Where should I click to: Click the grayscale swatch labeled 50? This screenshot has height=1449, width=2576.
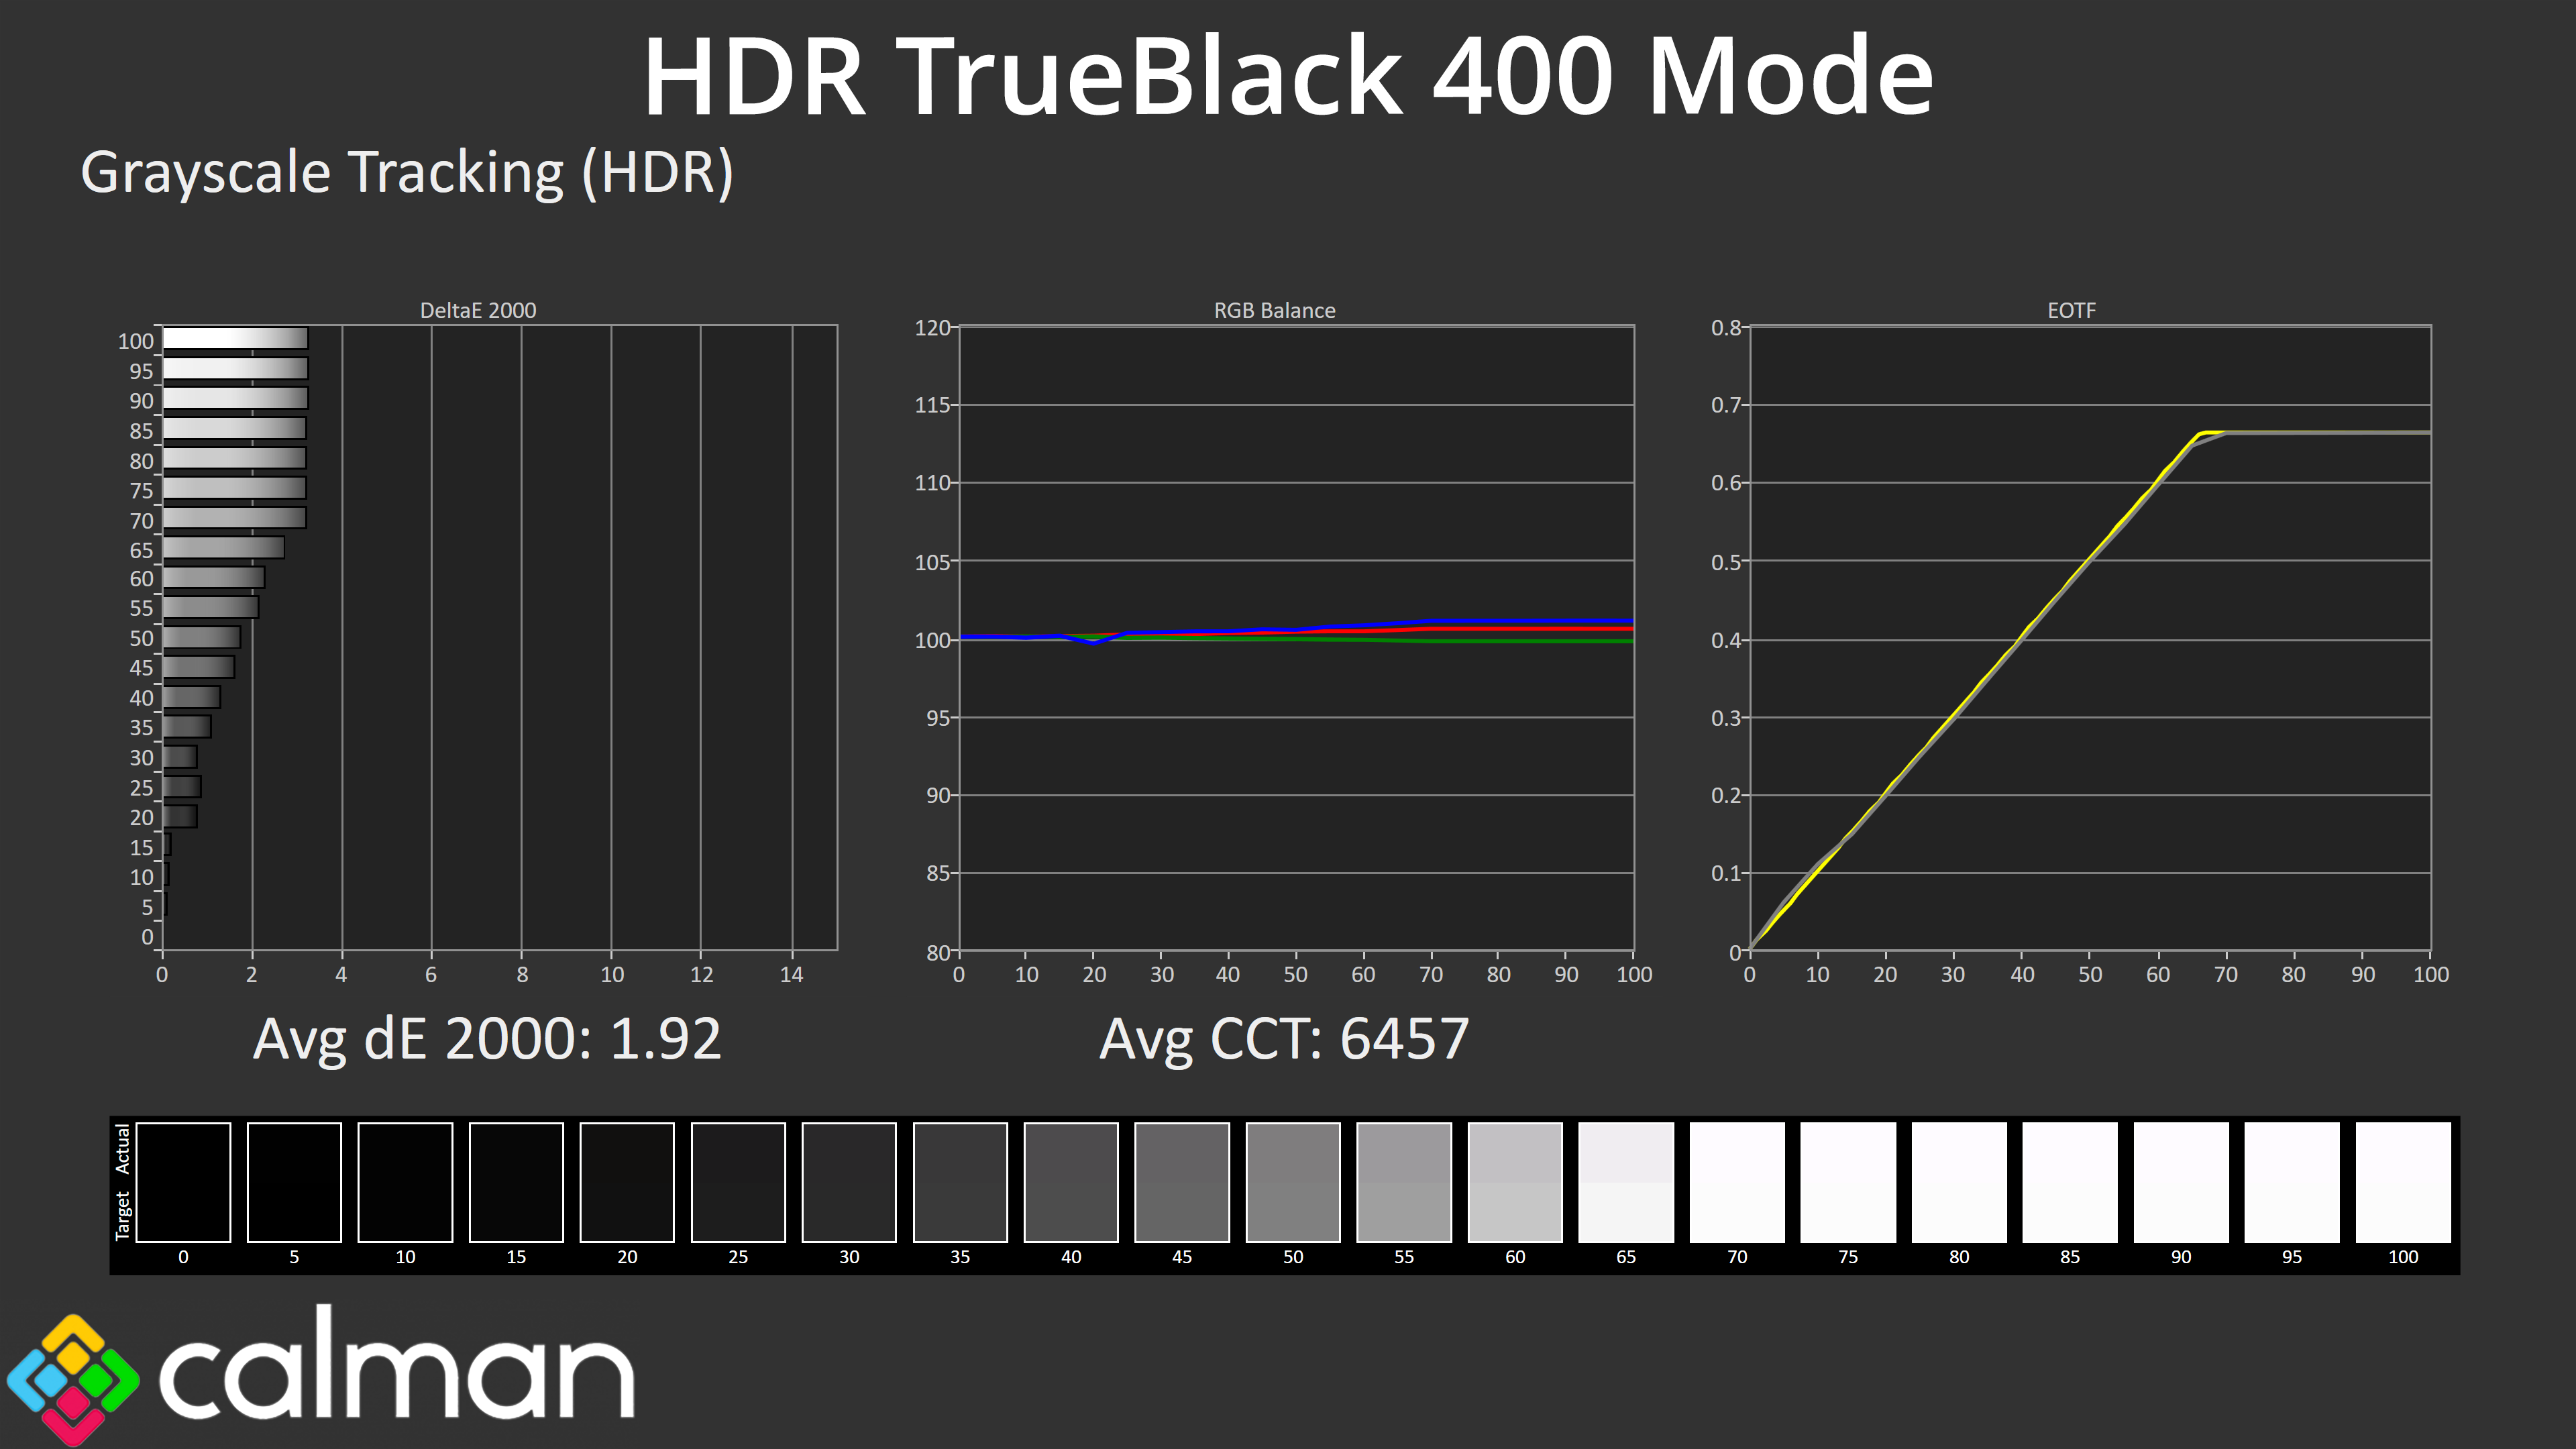click(x=1292, y=1182)
